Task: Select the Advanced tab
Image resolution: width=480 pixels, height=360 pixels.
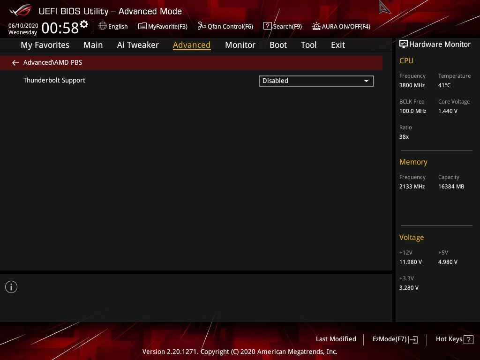Action: coord(192,45)
